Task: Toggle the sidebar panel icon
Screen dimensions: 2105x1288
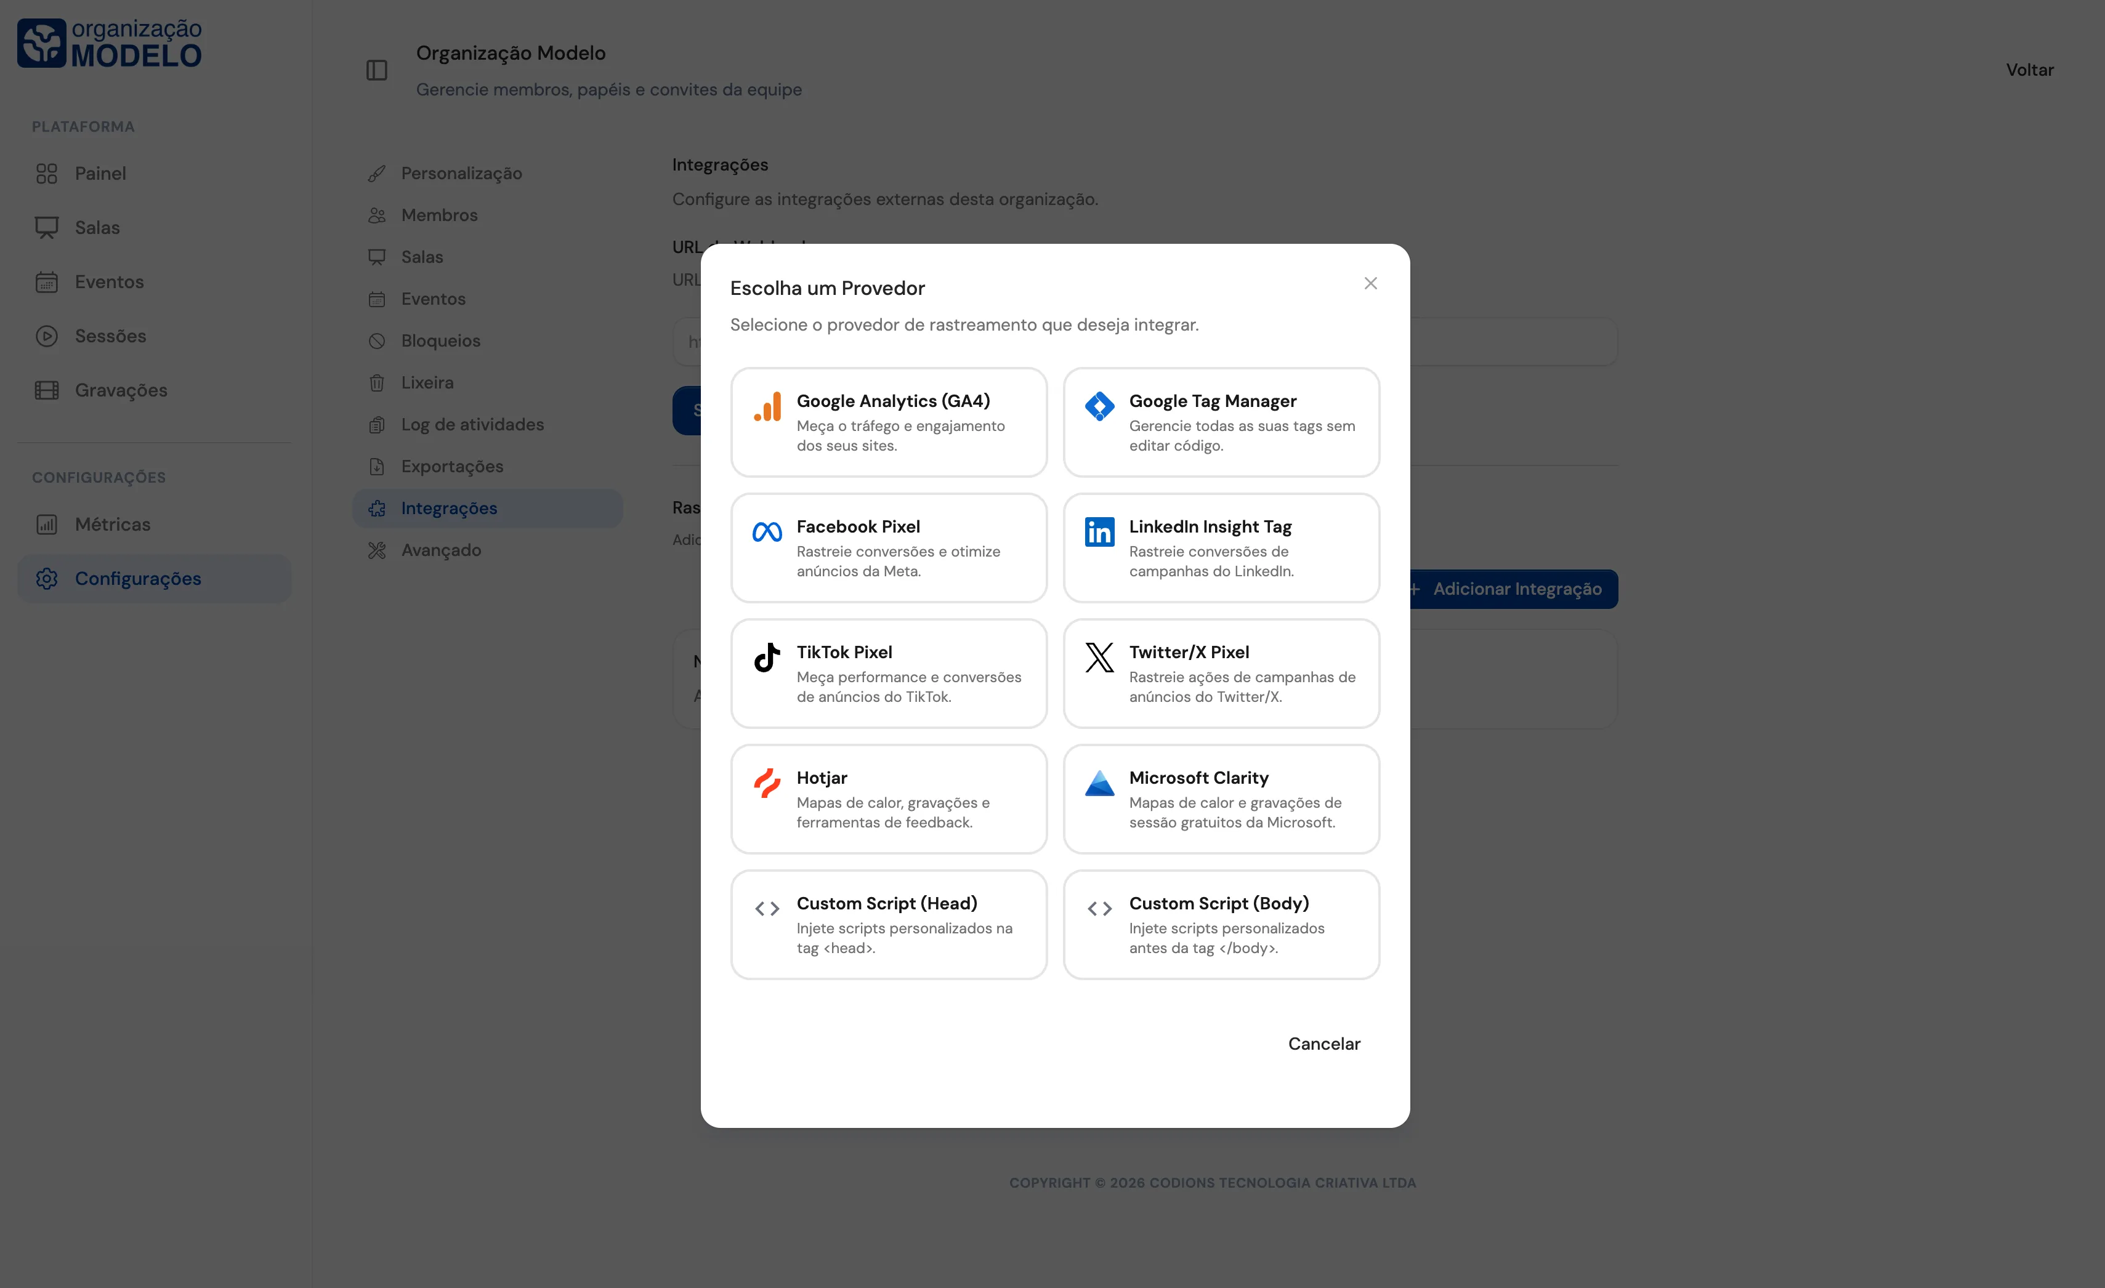Action: coord(377,70)
